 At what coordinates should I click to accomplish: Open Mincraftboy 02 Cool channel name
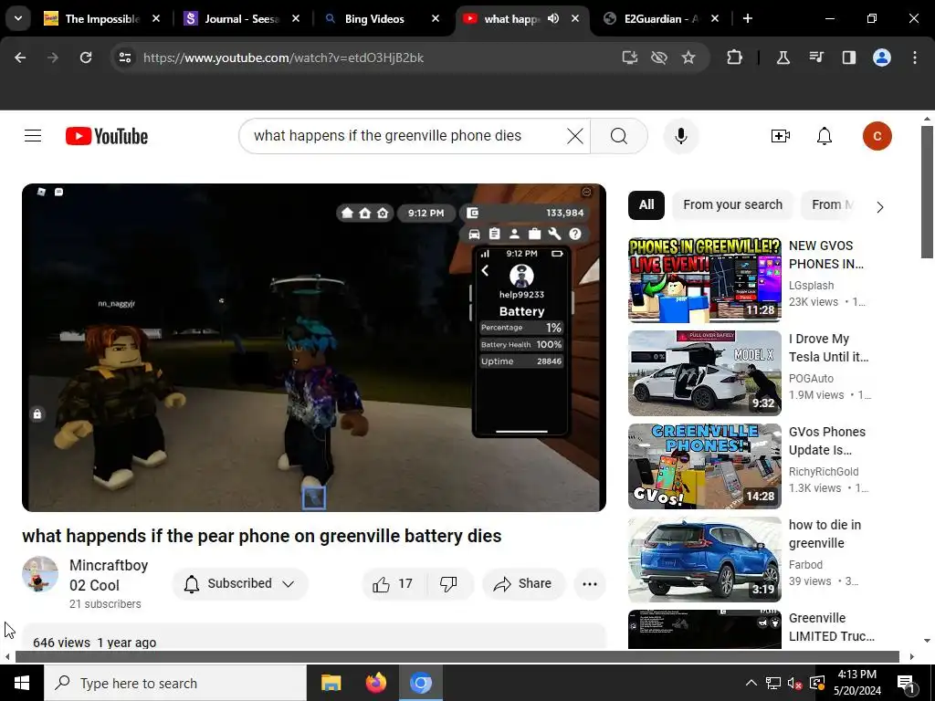pyautogui.click(x=109, y=575)
